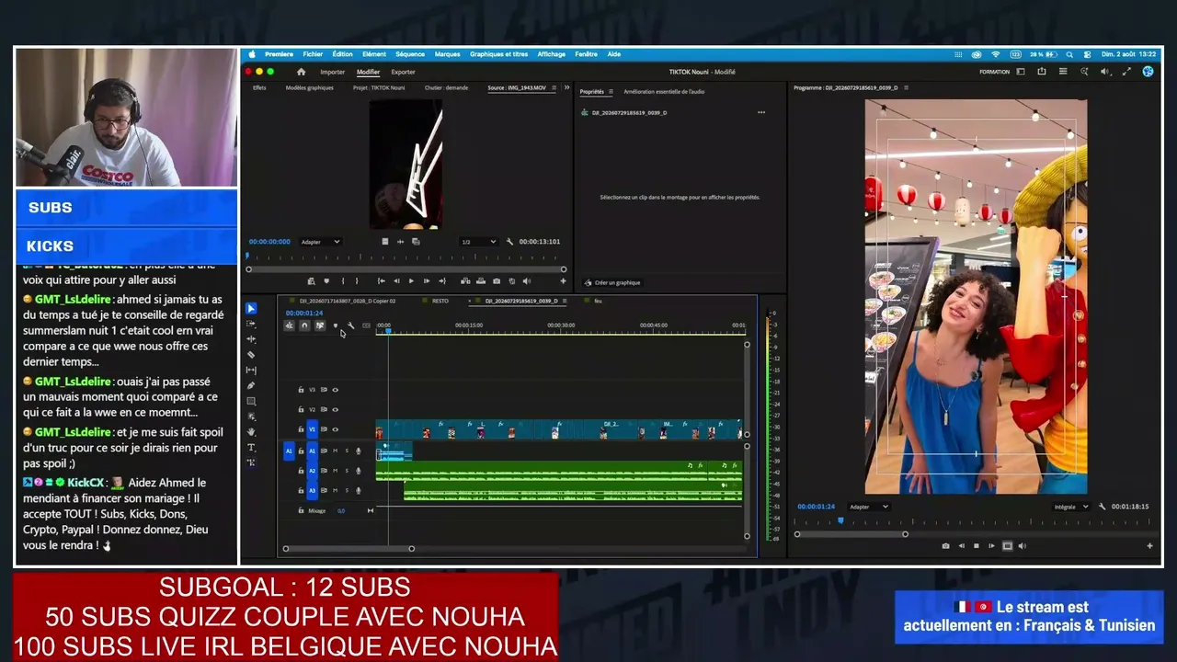This screenshot has width=1177, height=662.
Task: Toggle full screen video output icon
Action: [1126, 72]
